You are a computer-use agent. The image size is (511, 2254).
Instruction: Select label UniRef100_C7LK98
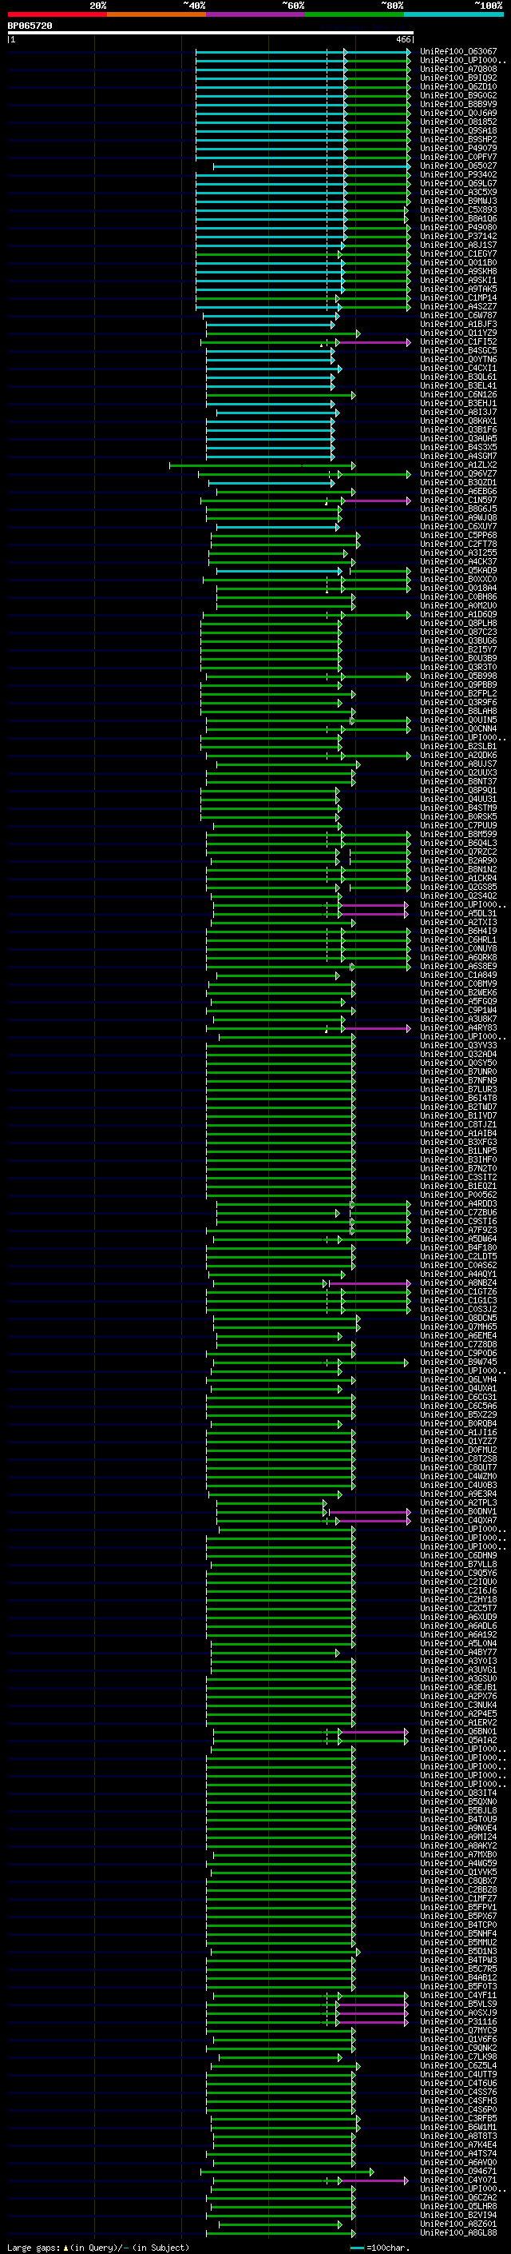tap(458, 2057)
